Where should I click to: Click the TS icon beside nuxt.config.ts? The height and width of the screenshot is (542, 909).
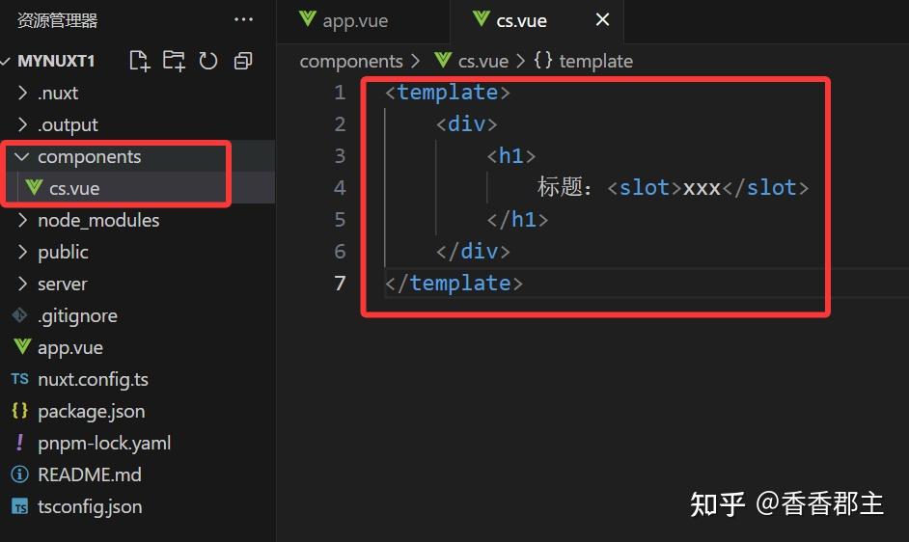click(19, 379)
